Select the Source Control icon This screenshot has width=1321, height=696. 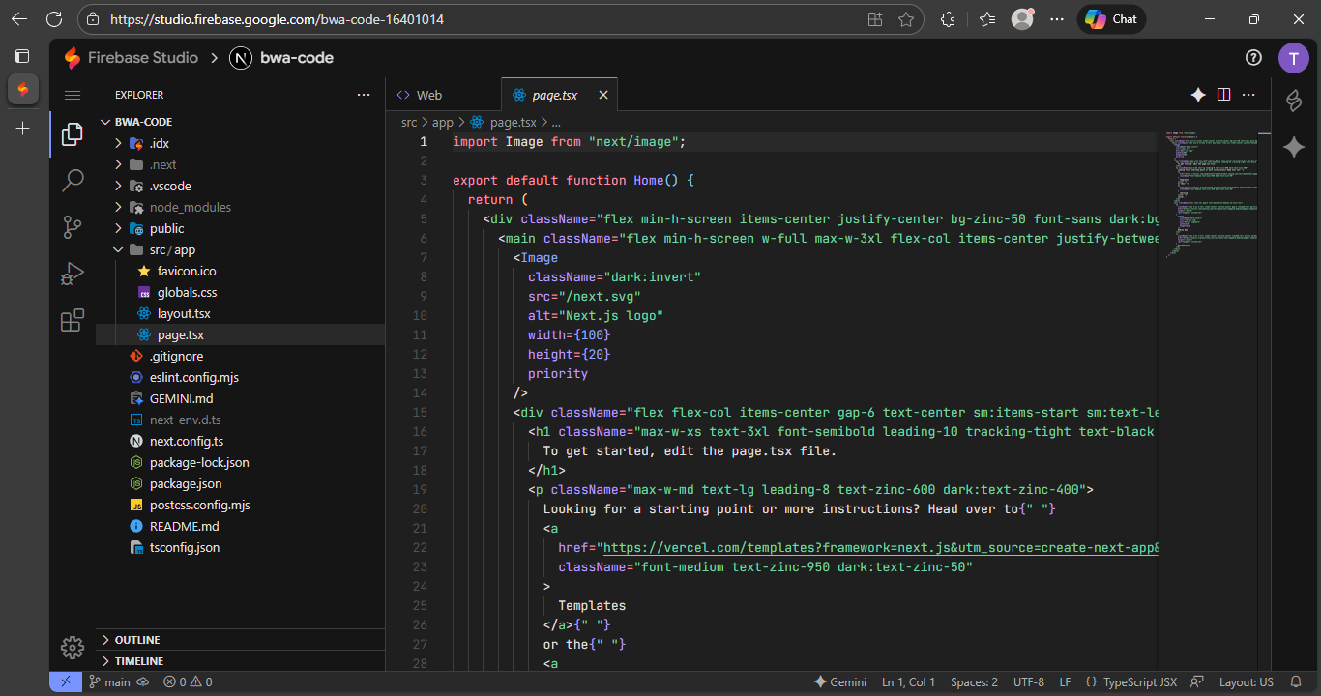(x=72, y=226)
